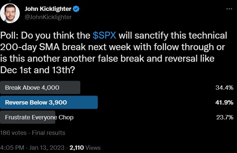237x153 pixels.
Task: Open the @JohnKicklighter handle link
Action: (x=48, y=17)
